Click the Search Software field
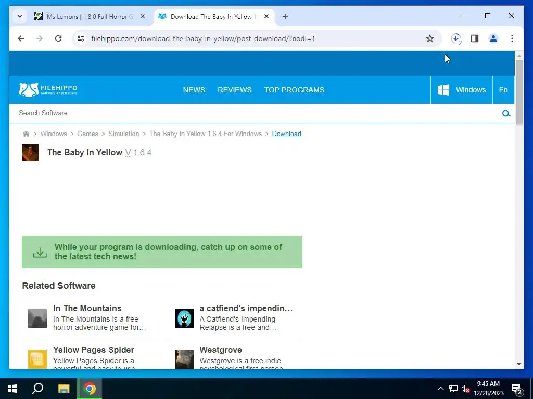The width and height of the screenshot is (533, 399). pyautogui.click(x=255, y=113)
